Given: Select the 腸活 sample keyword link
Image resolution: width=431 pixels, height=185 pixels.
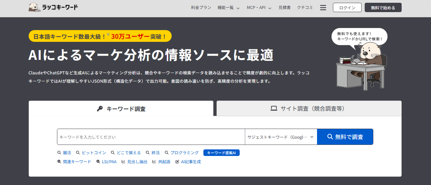Looking at the screenshot, I should point(67,152).
